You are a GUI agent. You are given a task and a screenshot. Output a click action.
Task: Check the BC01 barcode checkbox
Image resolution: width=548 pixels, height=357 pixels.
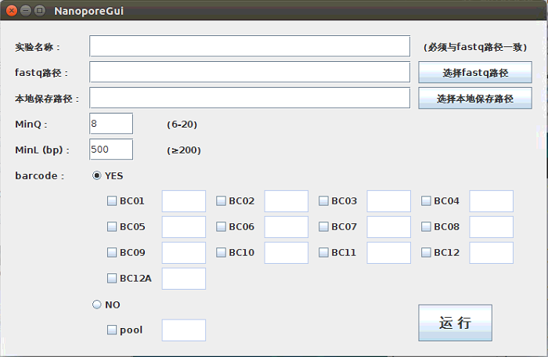click(x=112, y=201)
